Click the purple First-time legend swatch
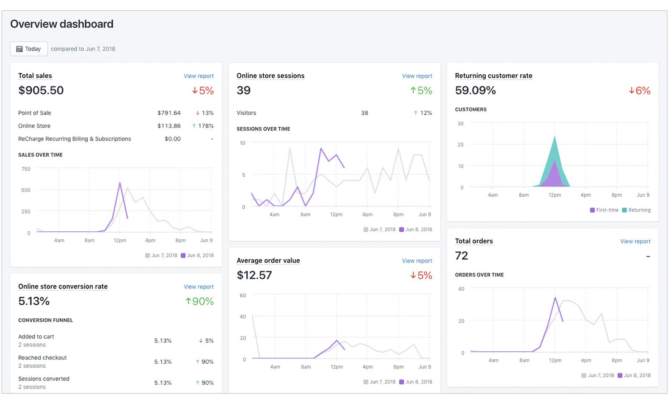 (592, 210)
